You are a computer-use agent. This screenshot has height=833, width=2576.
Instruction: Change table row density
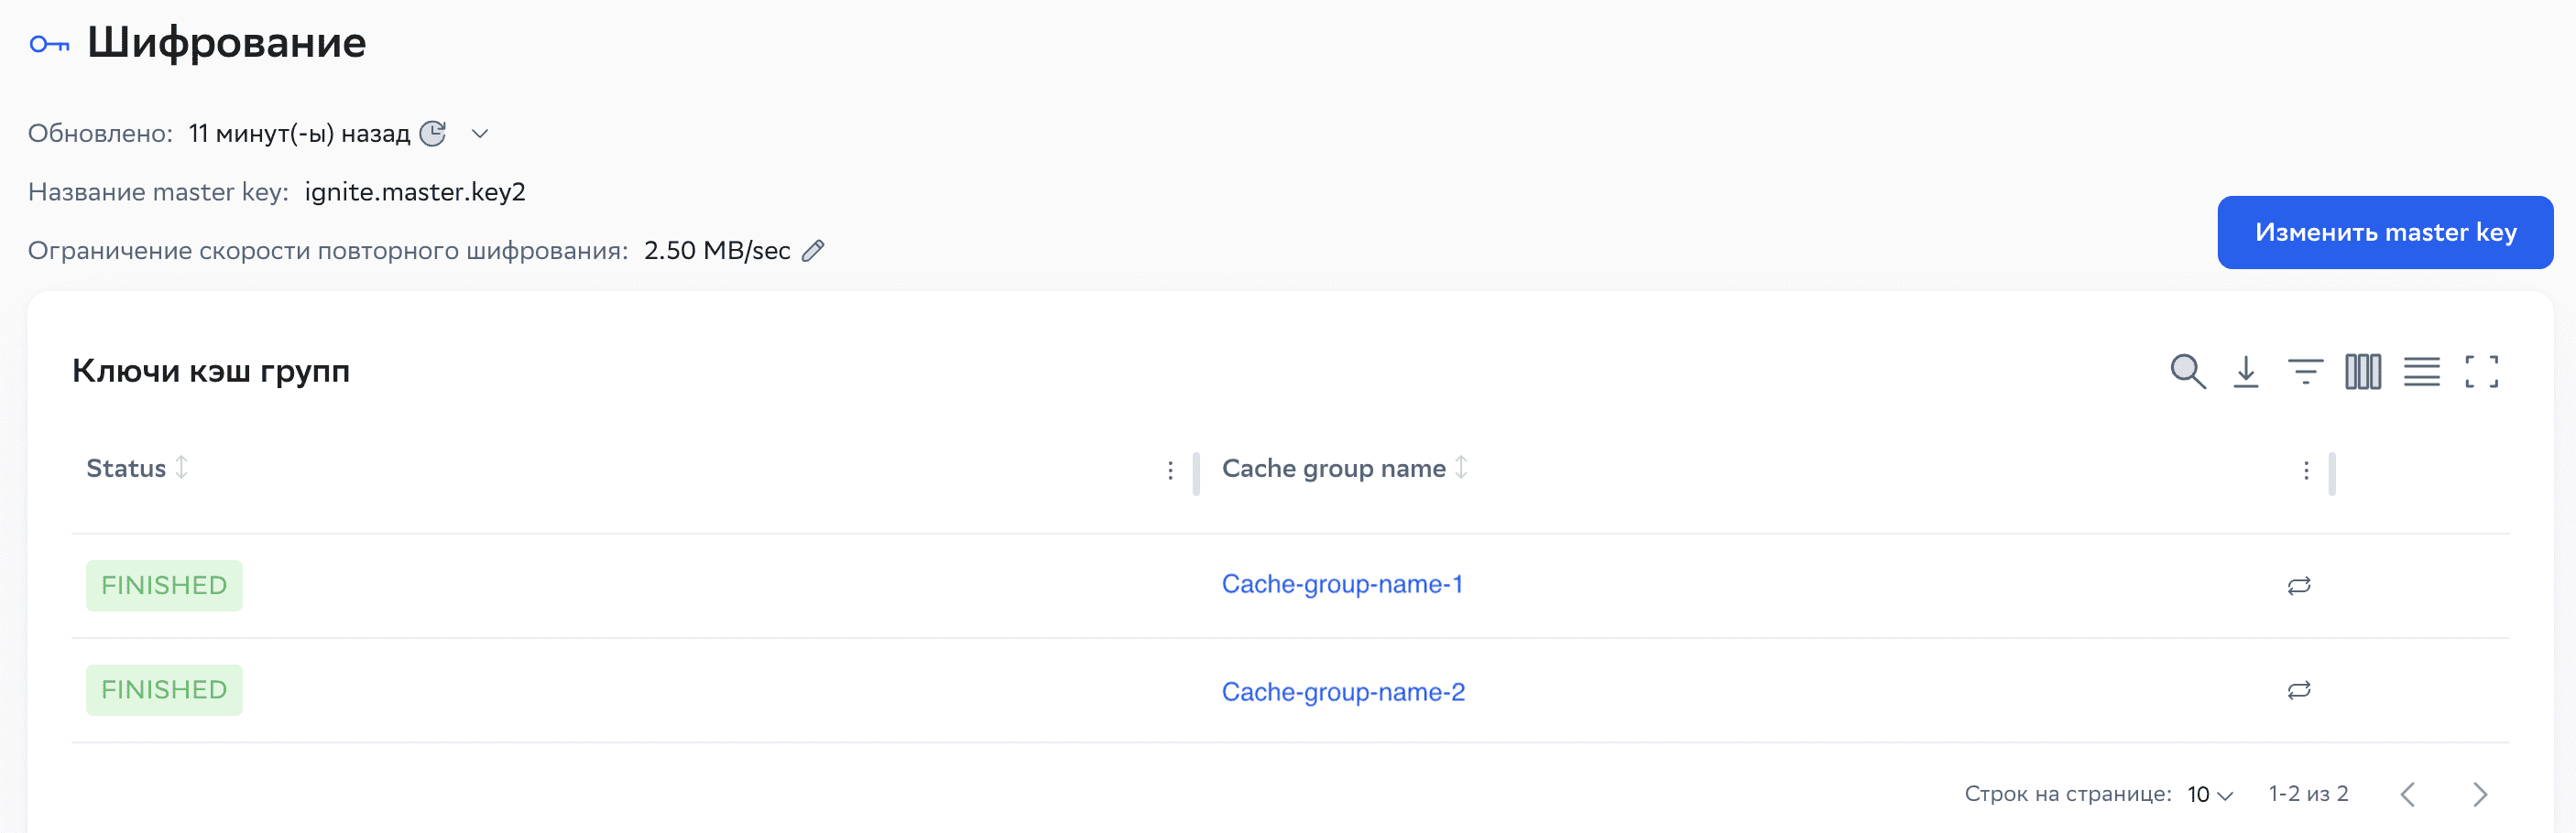[2422, 372]
